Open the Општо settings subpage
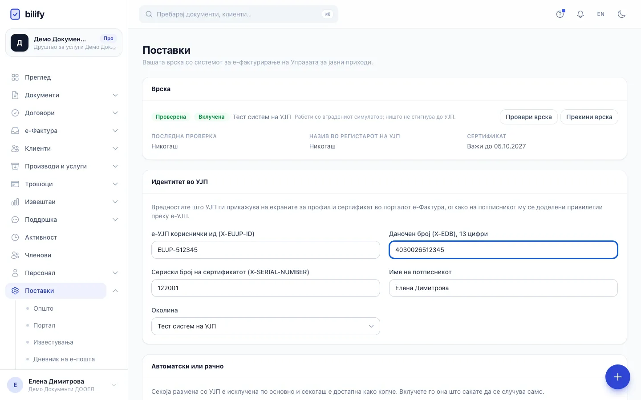This screenshot has width=641, height=400. [x=43, y=308]
